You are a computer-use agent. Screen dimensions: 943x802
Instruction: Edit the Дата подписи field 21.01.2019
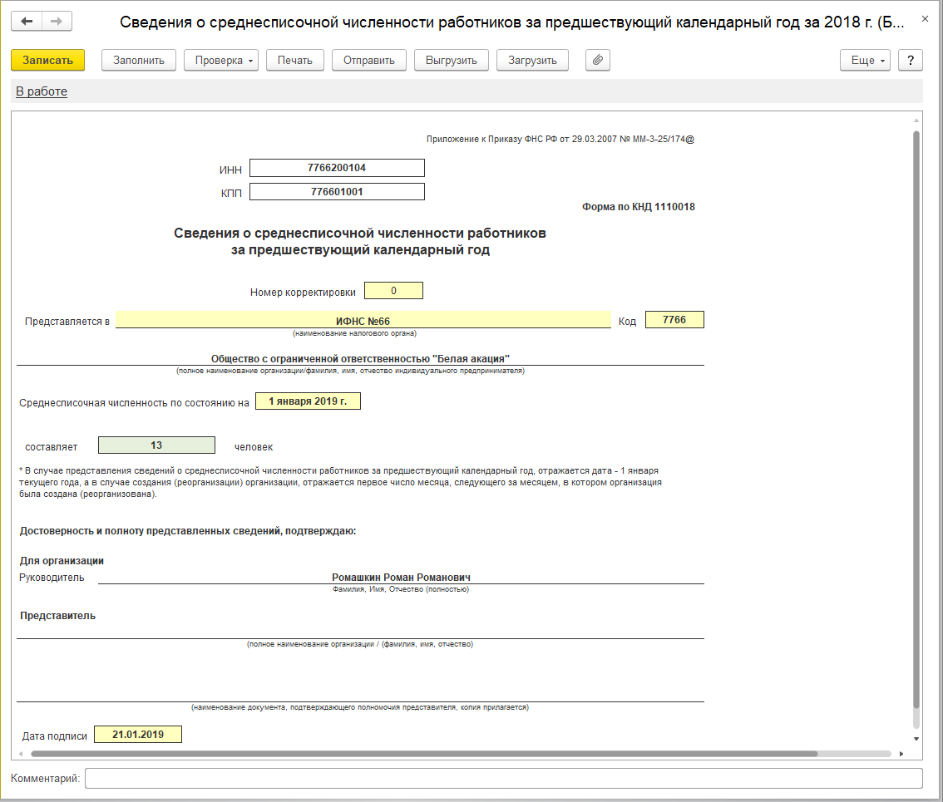coord(138,735)
